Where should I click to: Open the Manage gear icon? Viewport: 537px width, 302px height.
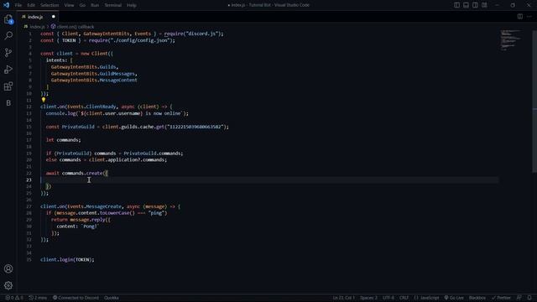tap(8, 285)
